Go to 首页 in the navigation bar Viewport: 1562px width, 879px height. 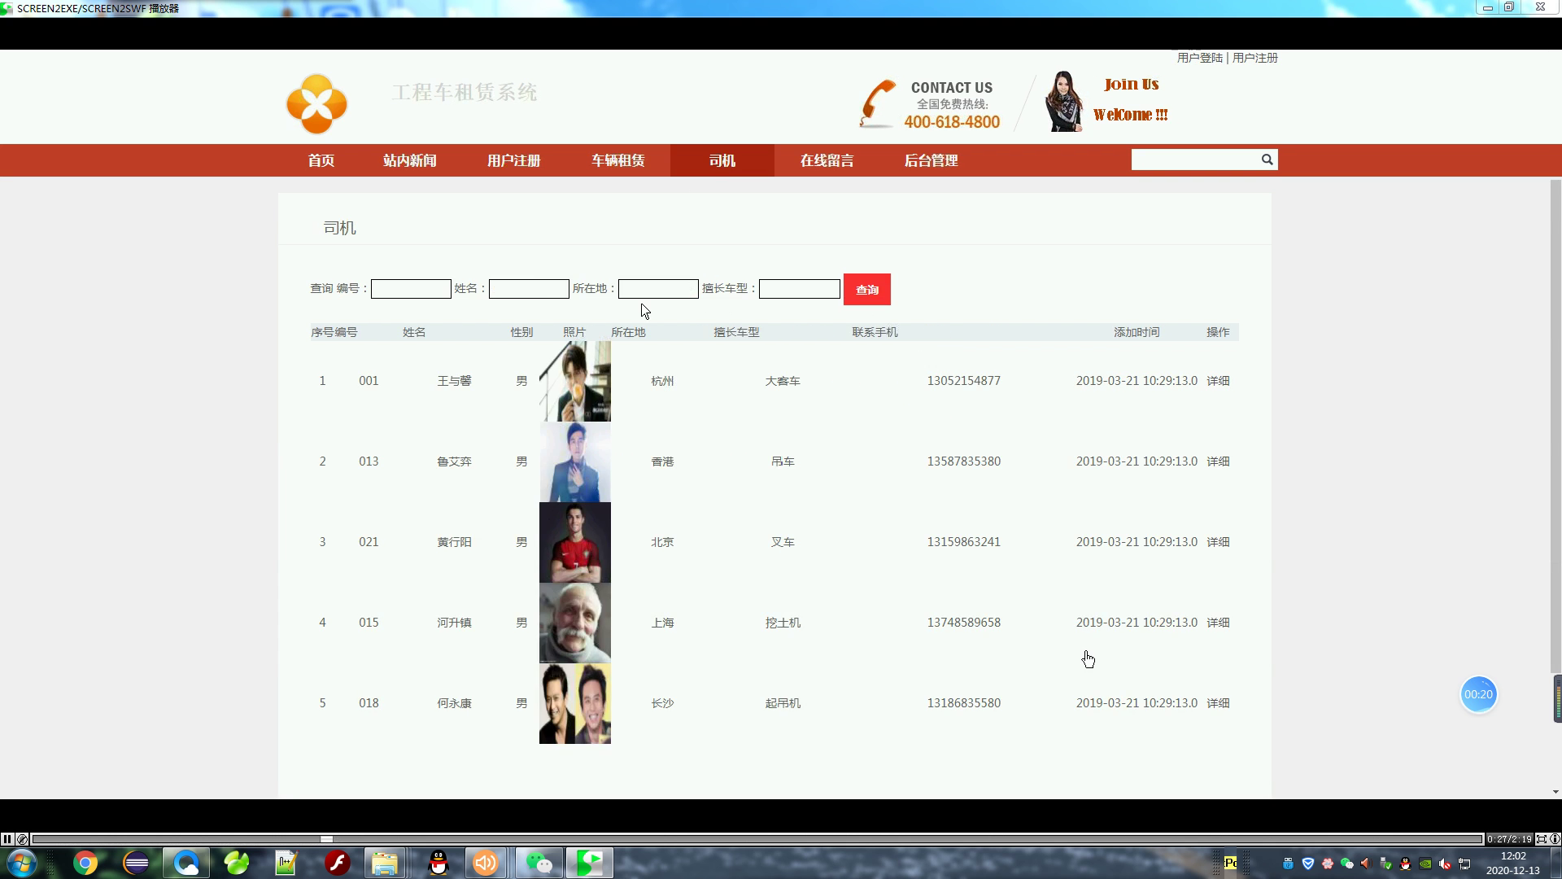[x=321, y=160]
